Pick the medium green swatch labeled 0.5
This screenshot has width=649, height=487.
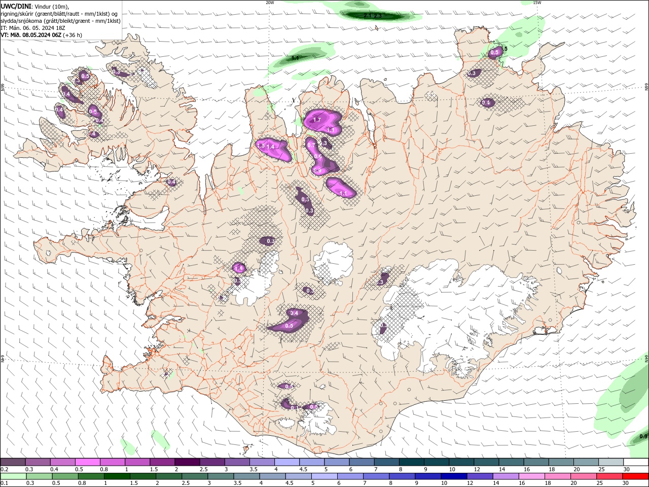(x=64, y=476)
